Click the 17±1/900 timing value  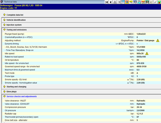click(141, 47)
